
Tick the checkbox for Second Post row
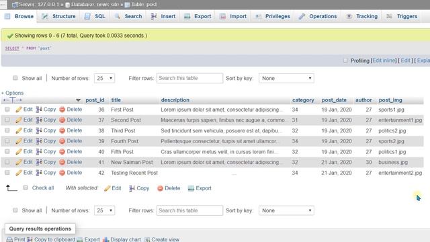(7, 120)
